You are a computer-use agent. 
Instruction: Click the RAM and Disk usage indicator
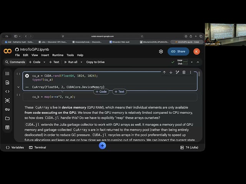pyautogui.click(x=183, y=62)
